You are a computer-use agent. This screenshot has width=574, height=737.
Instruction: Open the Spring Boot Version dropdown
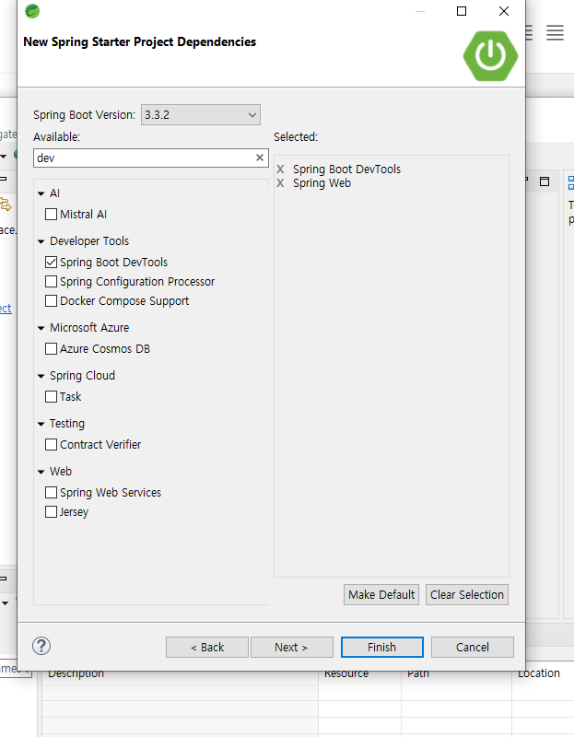point(201,114)
